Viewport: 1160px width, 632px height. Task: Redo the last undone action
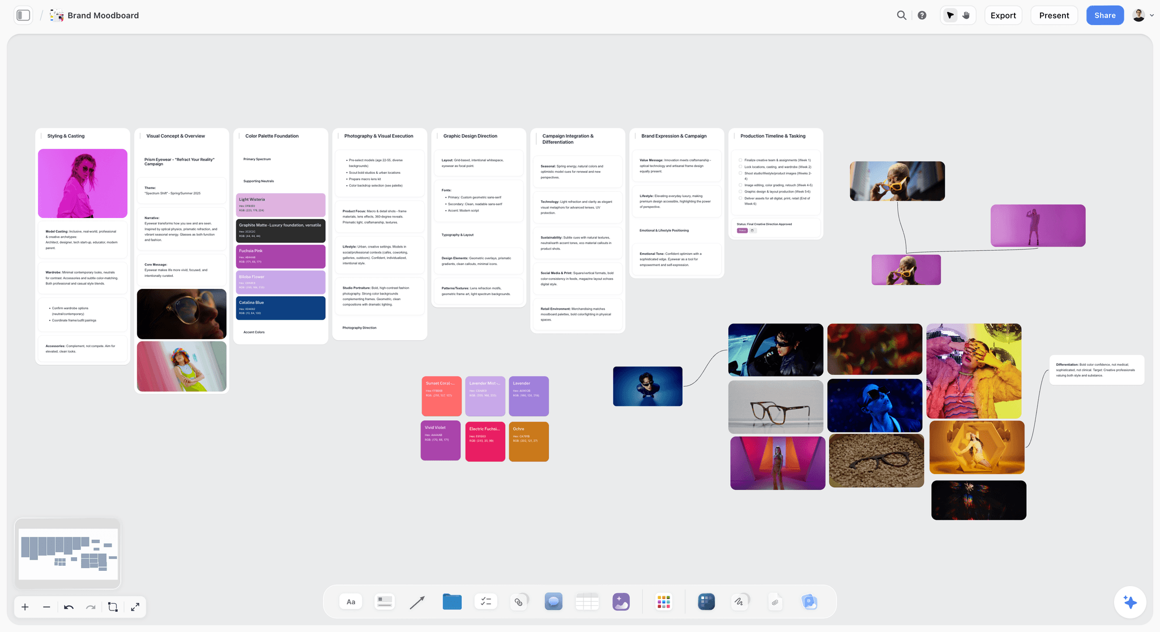[x=91, y=607]
